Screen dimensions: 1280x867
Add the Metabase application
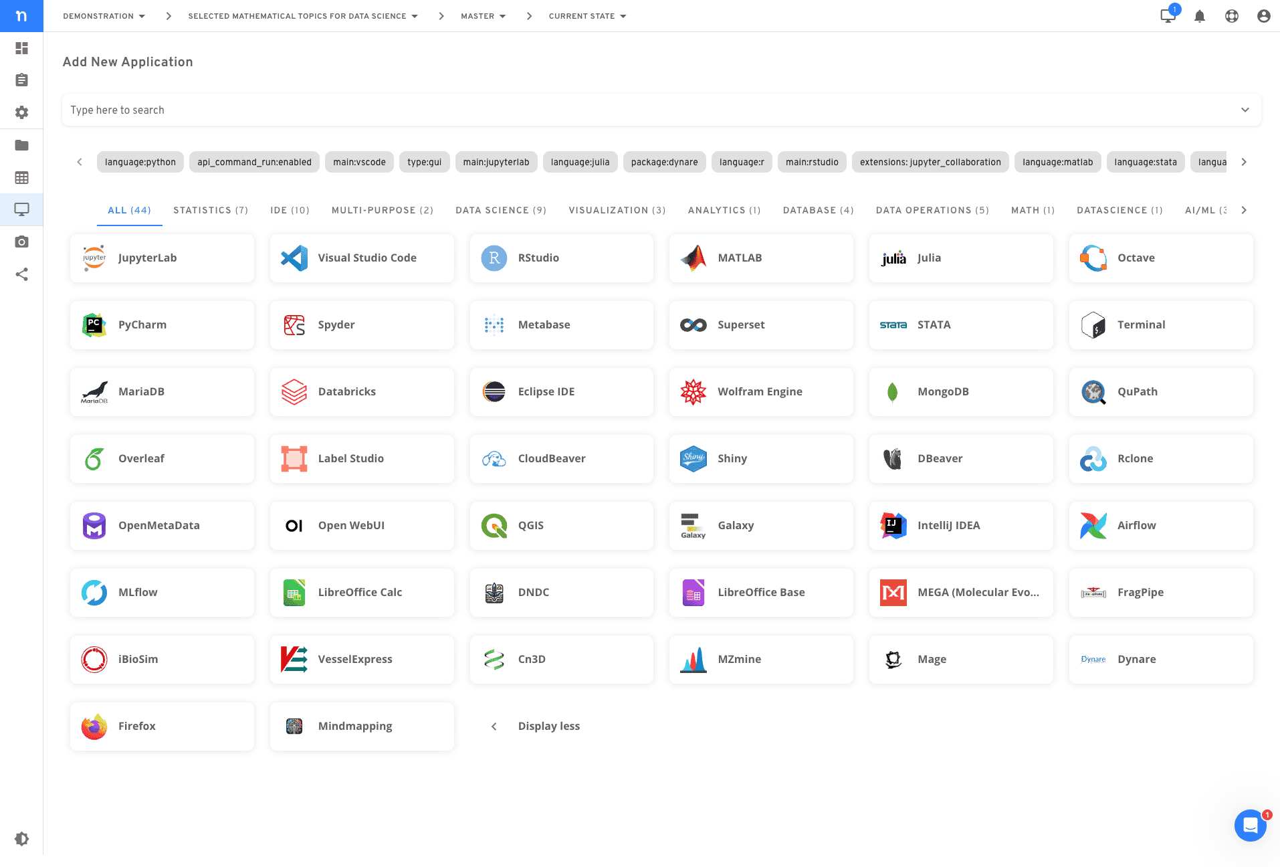(x=562, y=324)
